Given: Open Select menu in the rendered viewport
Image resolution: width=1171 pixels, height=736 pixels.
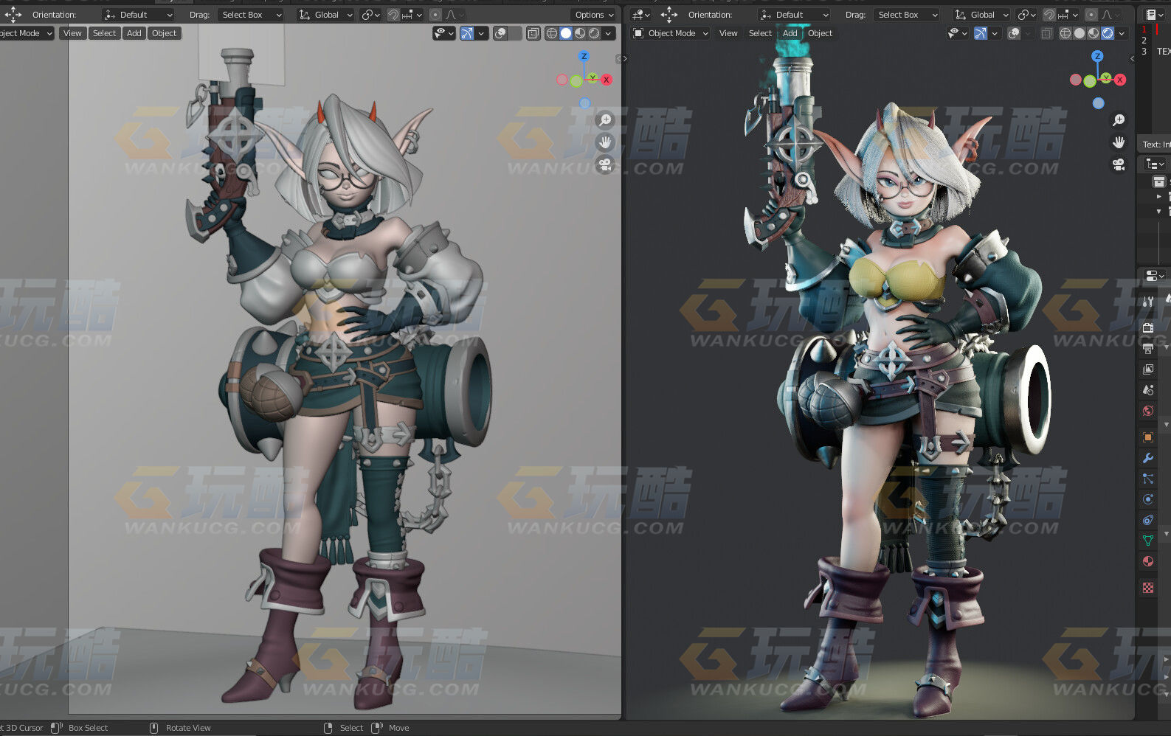Looking at the screenshot, I should pos(760,33).
